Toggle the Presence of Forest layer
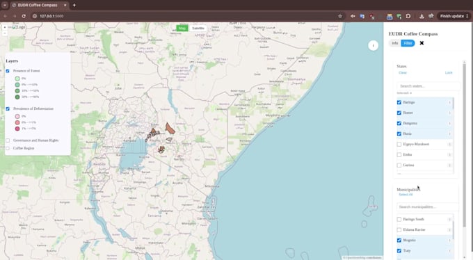The width and height of the screenshot is (473, 260). 8,71
